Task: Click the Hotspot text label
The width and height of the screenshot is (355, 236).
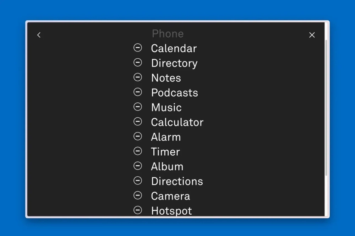Action: (x=171, y=211)
